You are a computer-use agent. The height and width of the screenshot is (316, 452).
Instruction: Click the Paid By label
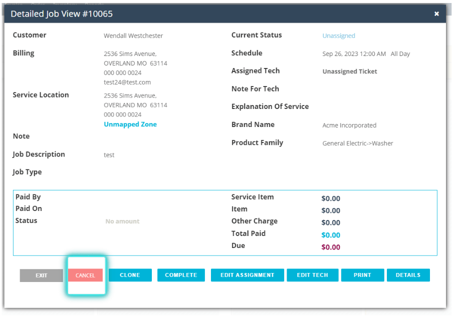[28, 197]
